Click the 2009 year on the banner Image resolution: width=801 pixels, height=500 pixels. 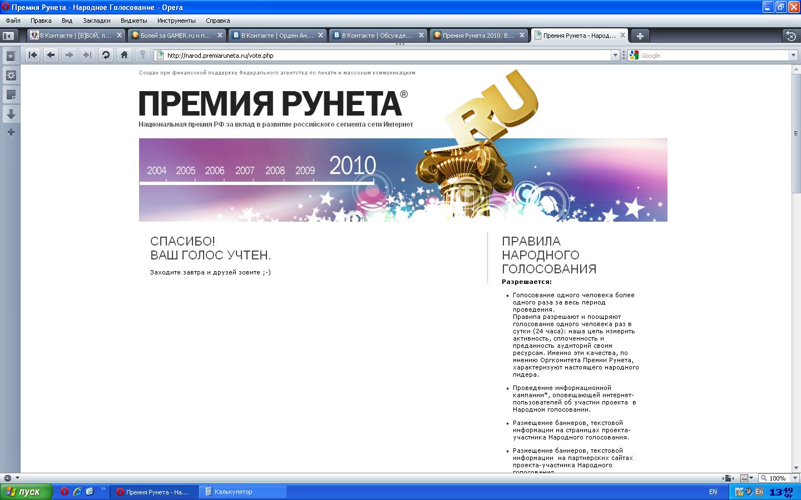[x=305, y=171]
